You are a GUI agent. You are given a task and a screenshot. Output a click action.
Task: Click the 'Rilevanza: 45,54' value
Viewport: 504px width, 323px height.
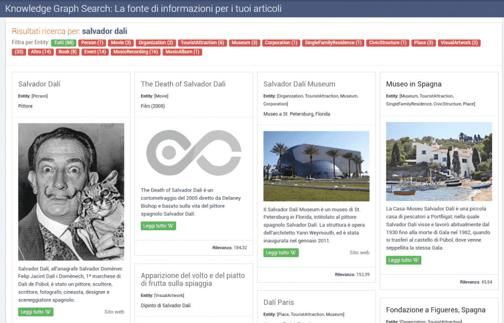pyautogui.click(x=476, y=282)
